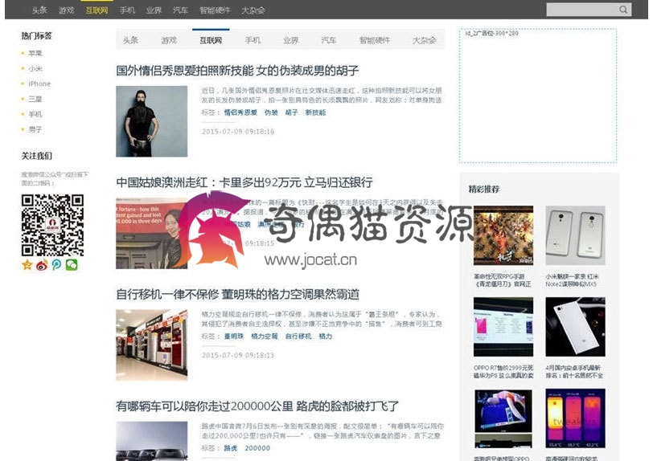Screen dimensions: 653x461
Task: Click the timestamp 2015-07-09 09:18:16
Action: pos(238,132)
